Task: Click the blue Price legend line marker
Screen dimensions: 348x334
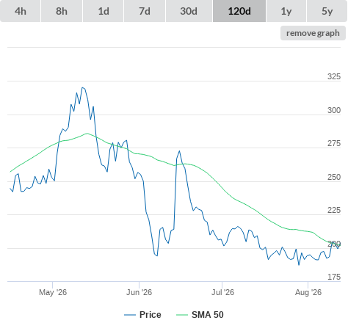Action: pyautogui.click(x=130, y=315)
